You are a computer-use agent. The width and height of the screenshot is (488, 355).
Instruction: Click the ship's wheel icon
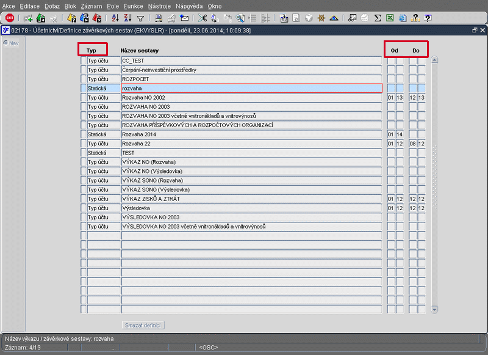(321, 18)
